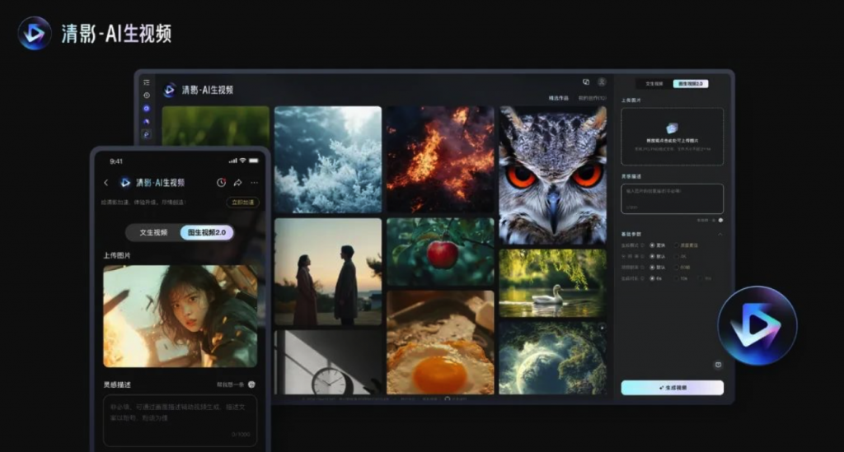Open the 我的创作 tab in gallery
This screenshot has height=452, width=844.
[x=592, y=98]
